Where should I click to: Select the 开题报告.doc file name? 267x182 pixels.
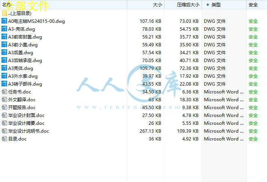pyautogui.click(x=22, y=107)
